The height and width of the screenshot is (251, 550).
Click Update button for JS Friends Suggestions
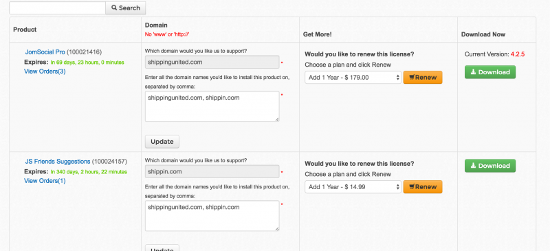(162, 248)
